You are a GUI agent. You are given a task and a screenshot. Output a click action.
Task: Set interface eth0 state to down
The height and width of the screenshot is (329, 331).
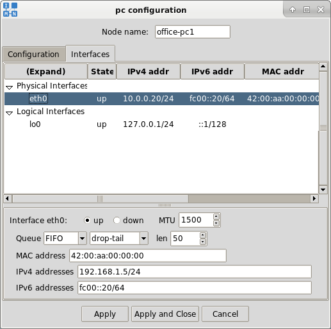pos(117,220)
